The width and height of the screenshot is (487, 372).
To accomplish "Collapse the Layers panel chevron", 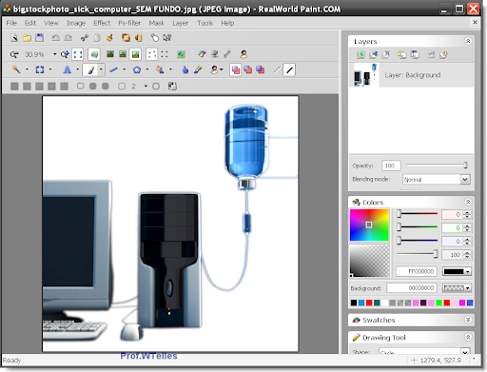I will click(468, 41).
